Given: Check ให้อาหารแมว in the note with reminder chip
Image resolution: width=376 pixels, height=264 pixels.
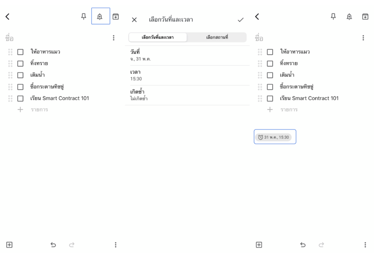Looking at the screenshot, I should coord(270,52).
